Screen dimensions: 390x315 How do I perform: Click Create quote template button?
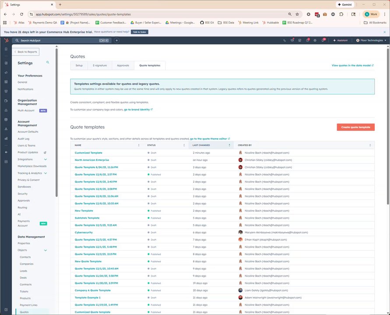(356, 127)
